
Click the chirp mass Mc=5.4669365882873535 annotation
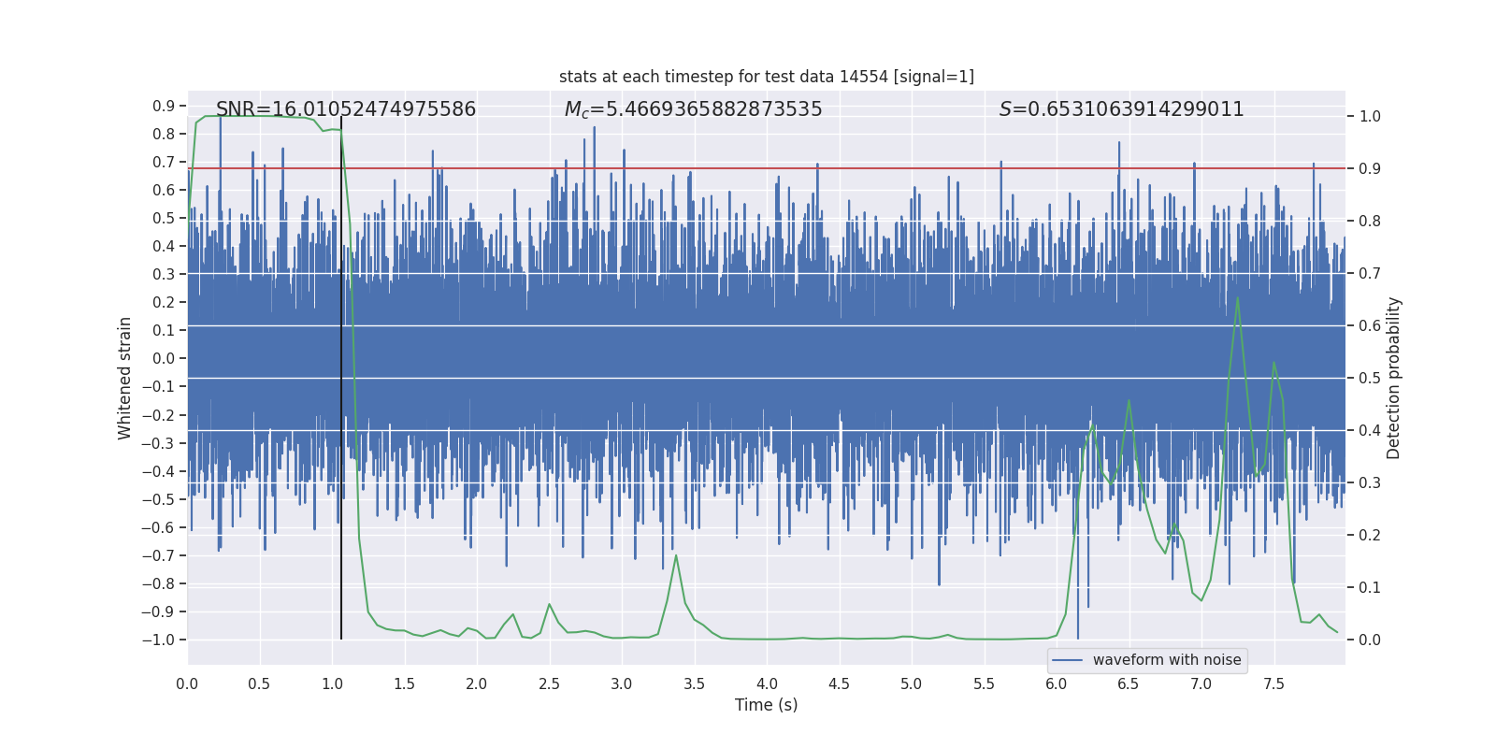pos(694,109)
